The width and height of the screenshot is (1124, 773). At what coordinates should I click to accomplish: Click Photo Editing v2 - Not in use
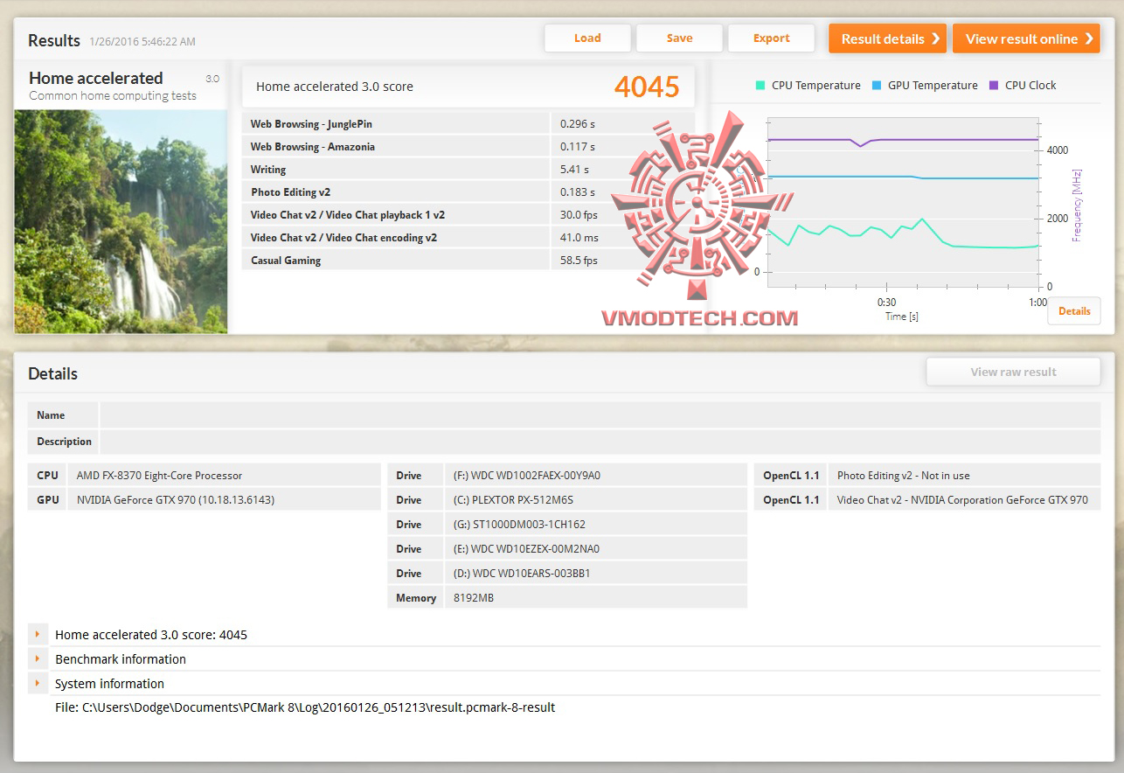click(904, 476)
